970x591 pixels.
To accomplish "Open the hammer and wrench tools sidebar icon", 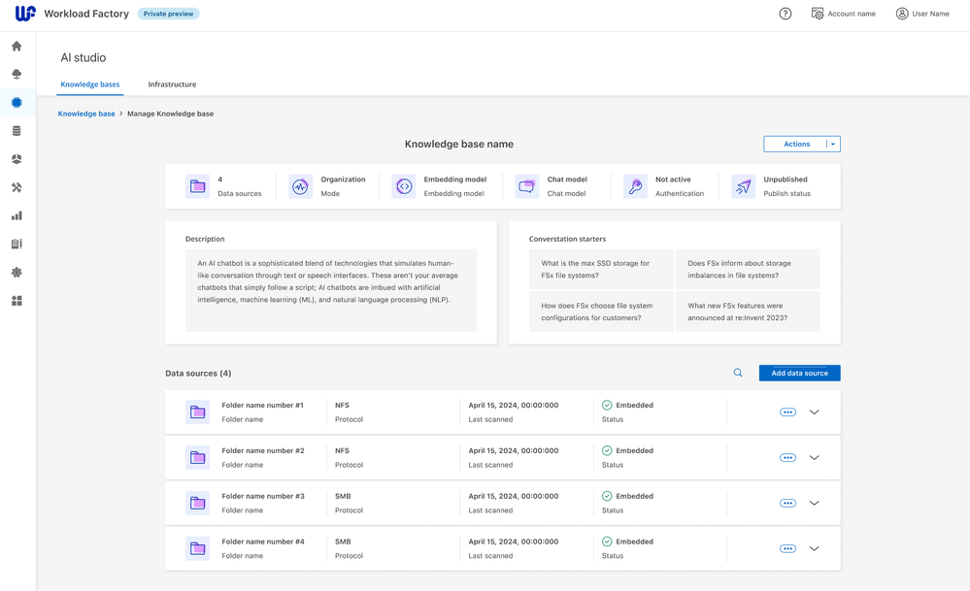I will tap(17, 187).
